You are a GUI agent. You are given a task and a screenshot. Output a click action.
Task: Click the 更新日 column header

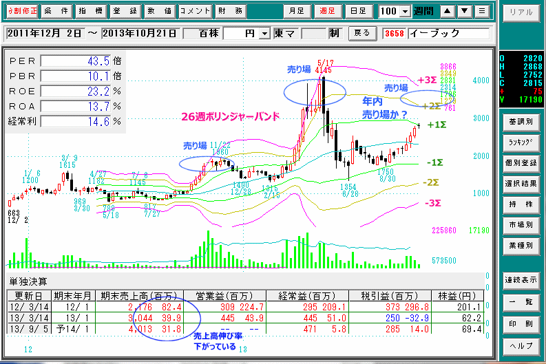pos(29,296)
